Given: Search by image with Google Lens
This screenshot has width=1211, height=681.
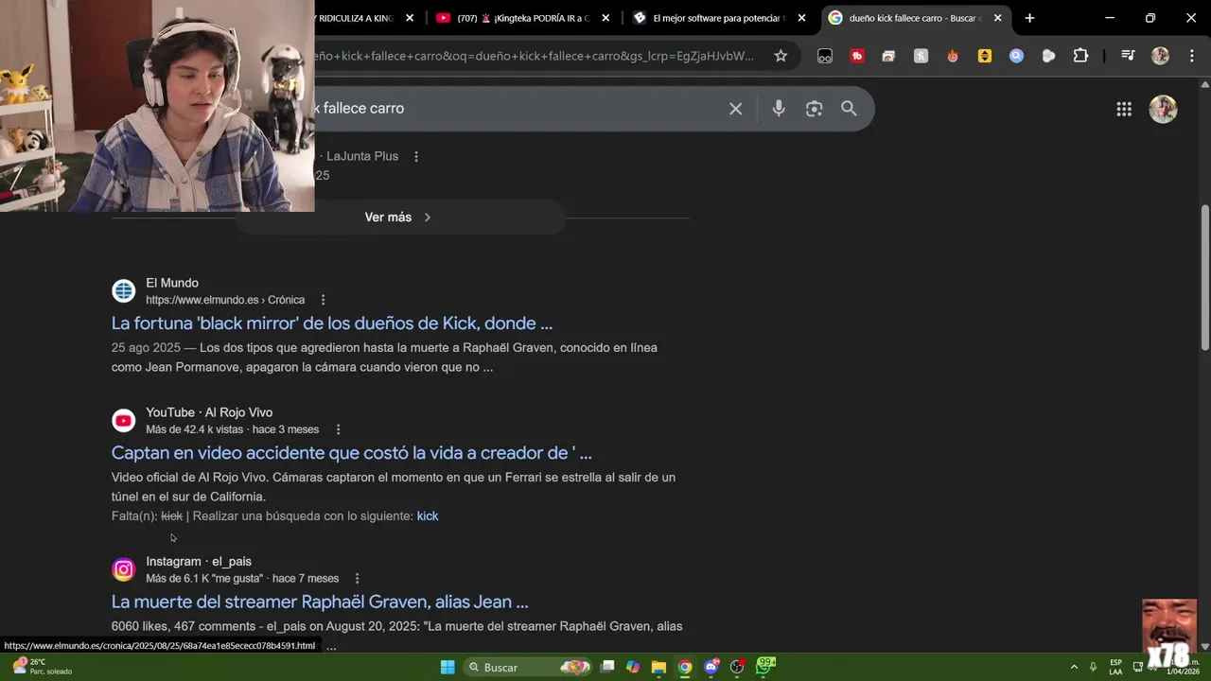Looking at the screenshot, I should pos(814,109).
